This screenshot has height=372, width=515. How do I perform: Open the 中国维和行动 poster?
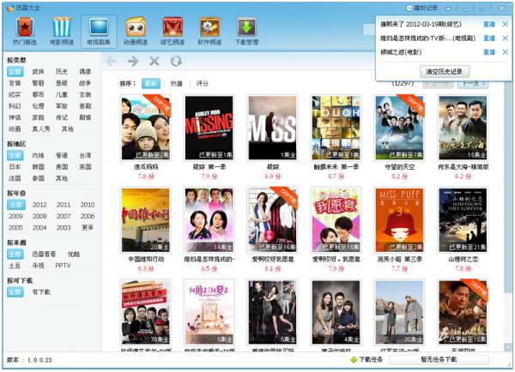[x=146, y=220]
